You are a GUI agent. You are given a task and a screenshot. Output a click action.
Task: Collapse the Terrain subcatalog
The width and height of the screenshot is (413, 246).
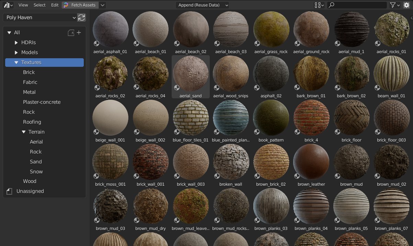24,132
